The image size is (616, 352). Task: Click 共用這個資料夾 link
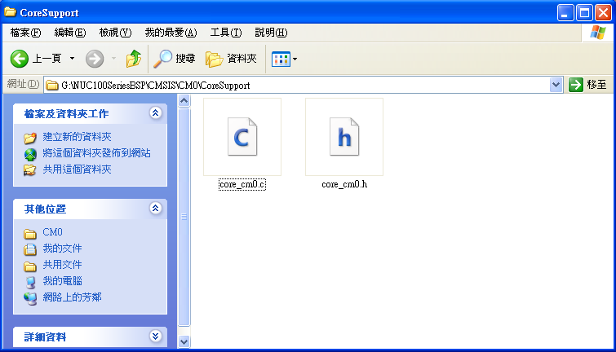(x=77, y=169)
